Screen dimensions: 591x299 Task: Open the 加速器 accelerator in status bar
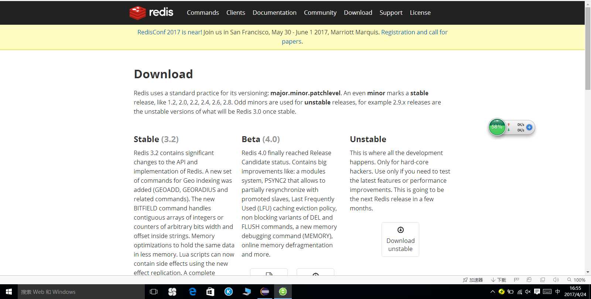click(473, 280)
